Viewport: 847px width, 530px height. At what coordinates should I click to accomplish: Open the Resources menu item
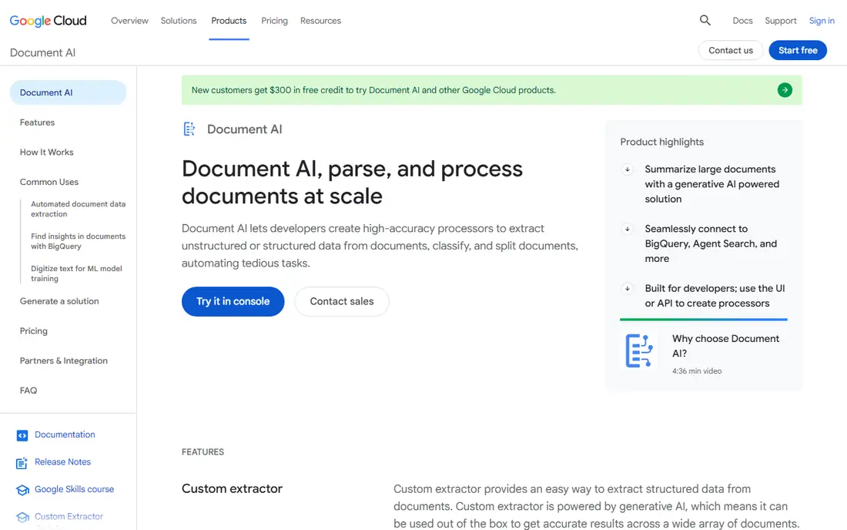[x=320, y=21]
